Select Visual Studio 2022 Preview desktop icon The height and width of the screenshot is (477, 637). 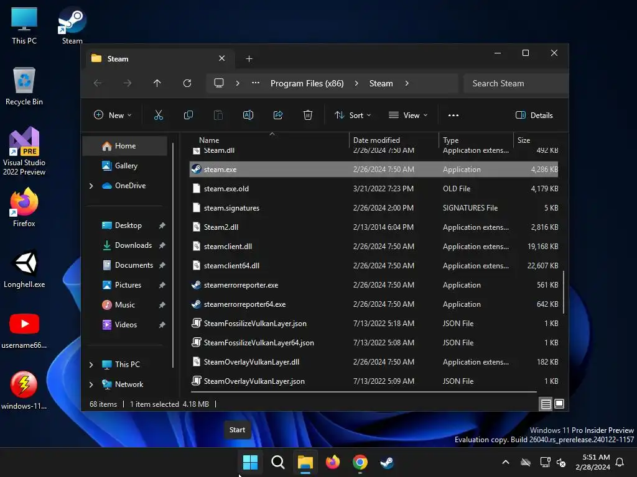[x=24, y=152]
